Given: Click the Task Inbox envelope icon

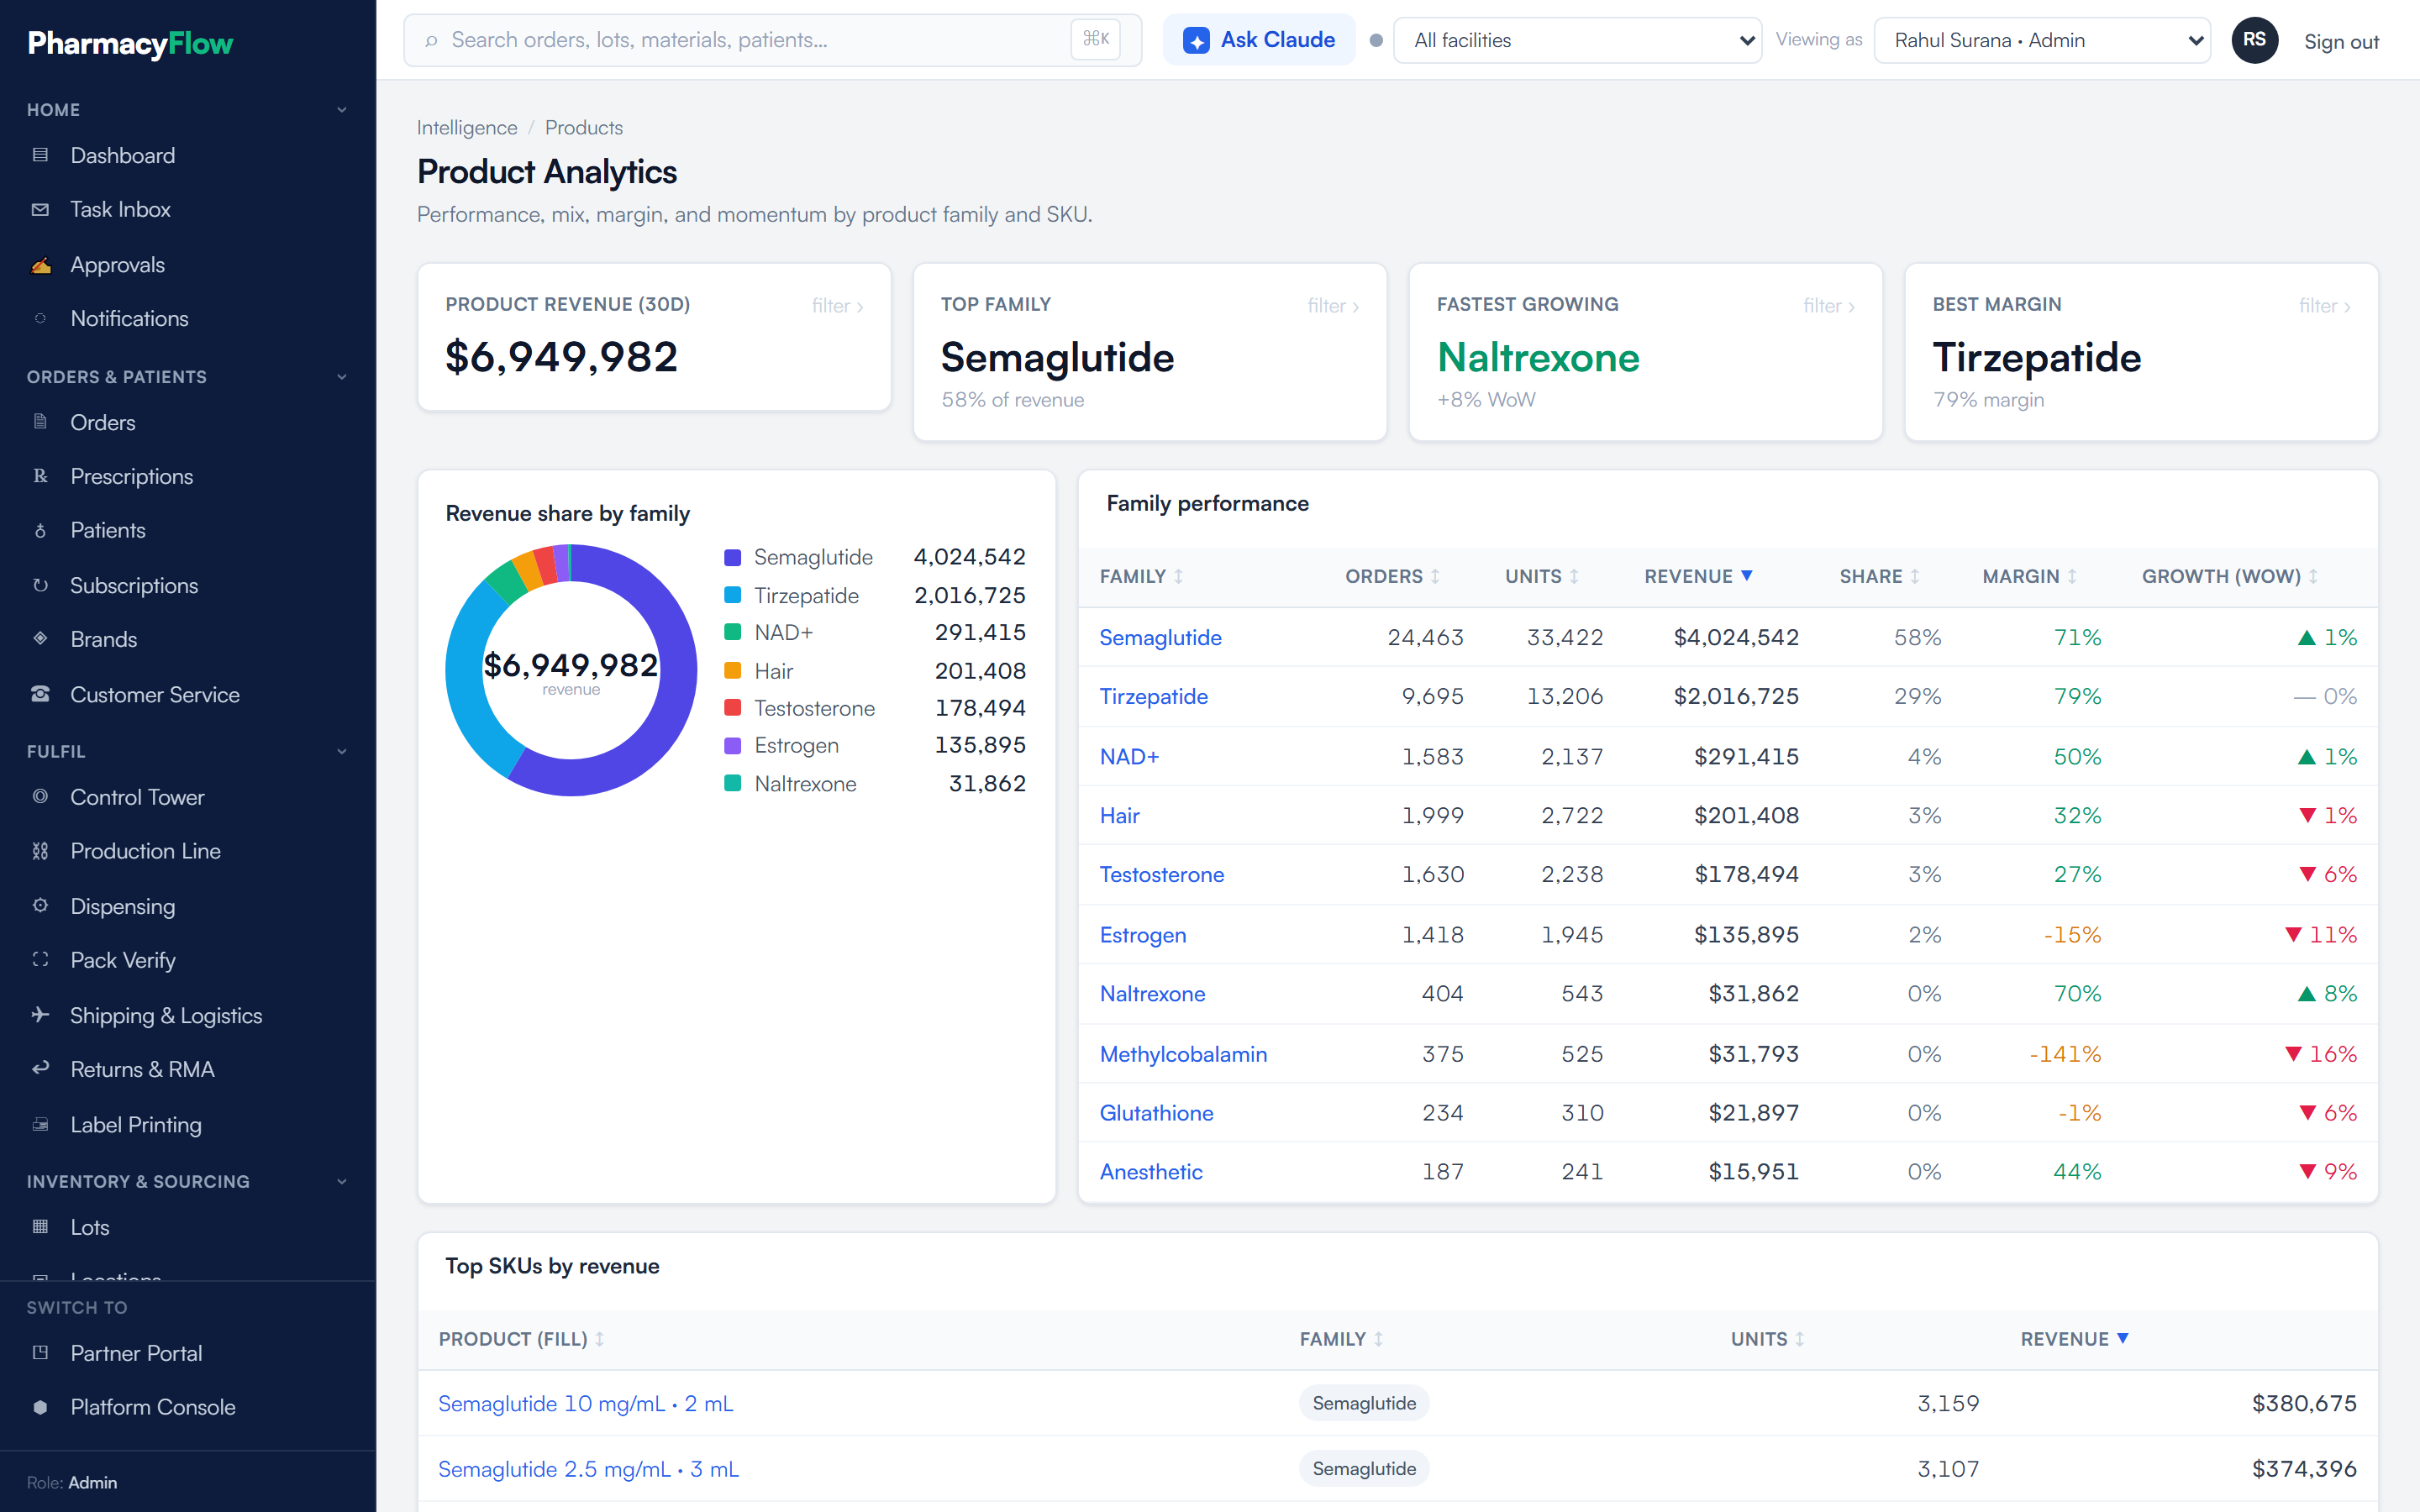Looking at the screenshot, I should [x=40, y=209].
